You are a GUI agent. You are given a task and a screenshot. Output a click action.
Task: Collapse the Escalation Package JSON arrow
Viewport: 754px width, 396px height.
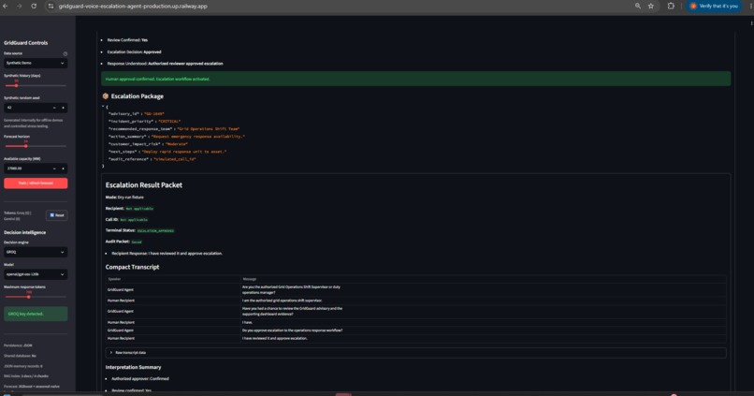(103, 107)
